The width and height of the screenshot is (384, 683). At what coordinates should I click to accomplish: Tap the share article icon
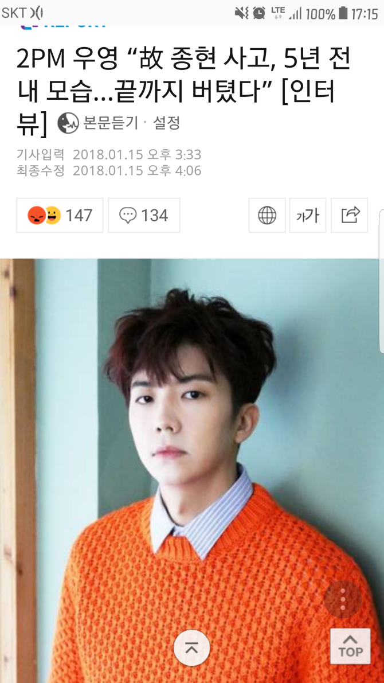(x=350, y=215)
